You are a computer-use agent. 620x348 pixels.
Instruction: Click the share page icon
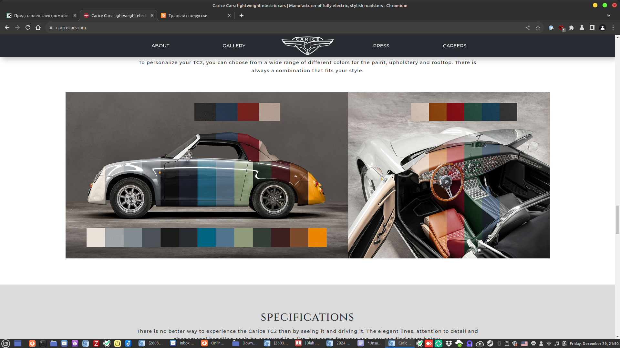click(528, 28)
